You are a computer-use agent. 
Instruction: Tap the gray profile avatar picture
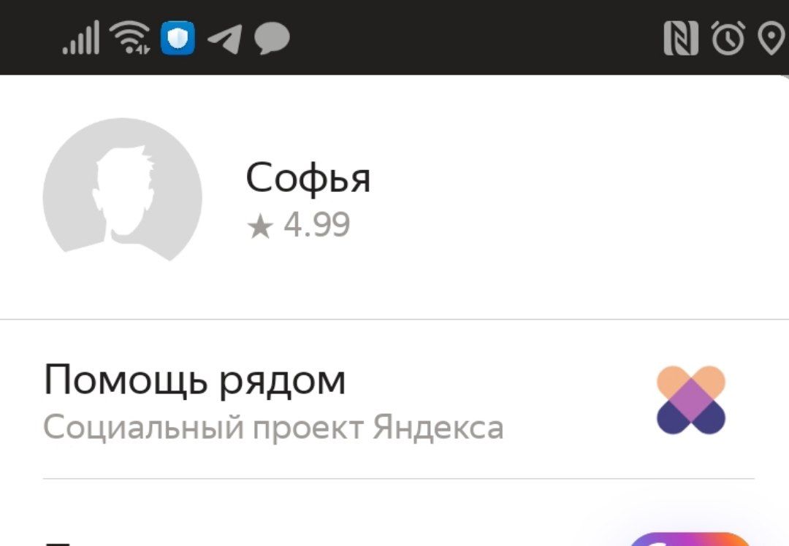122,190
